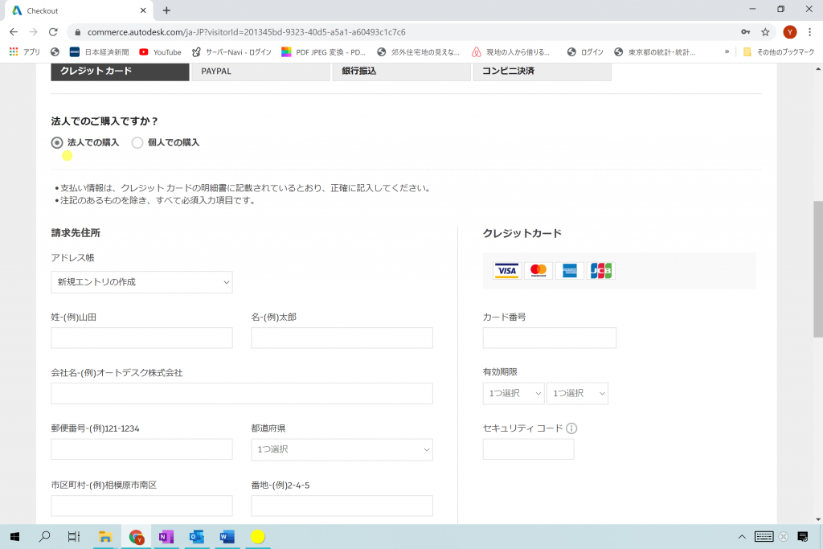Click the Chrome profile avatar Y
Image resolution: width=823 pixels, height=549 pixels.
point(790,33)
